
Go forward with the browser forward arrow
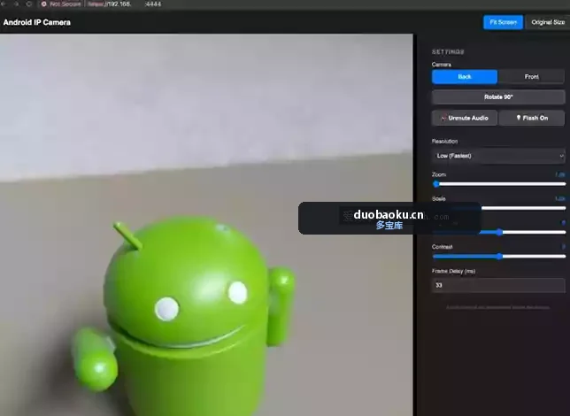16,4
